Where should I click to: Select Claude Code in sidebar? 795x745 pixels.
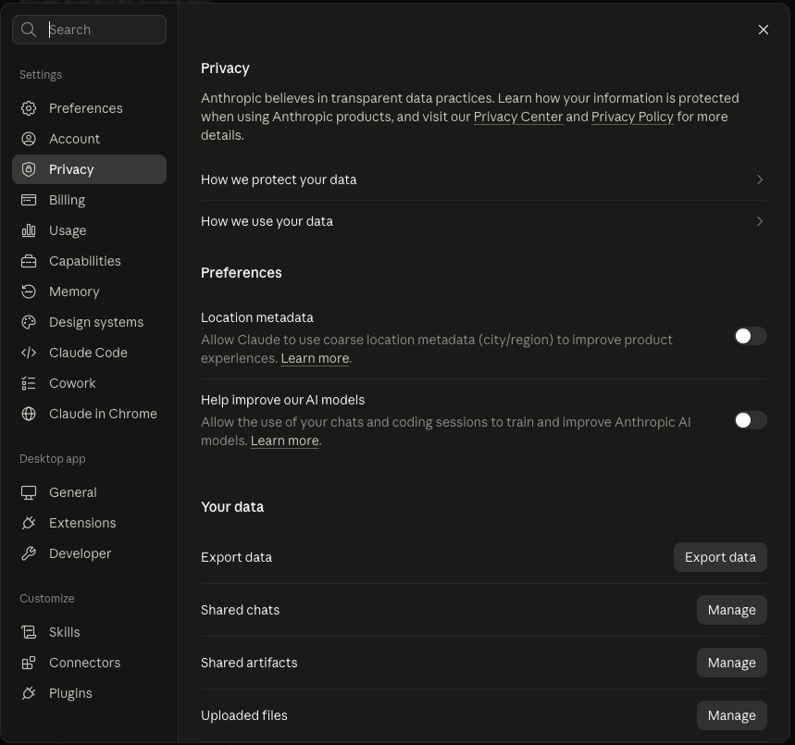[89, 353]
